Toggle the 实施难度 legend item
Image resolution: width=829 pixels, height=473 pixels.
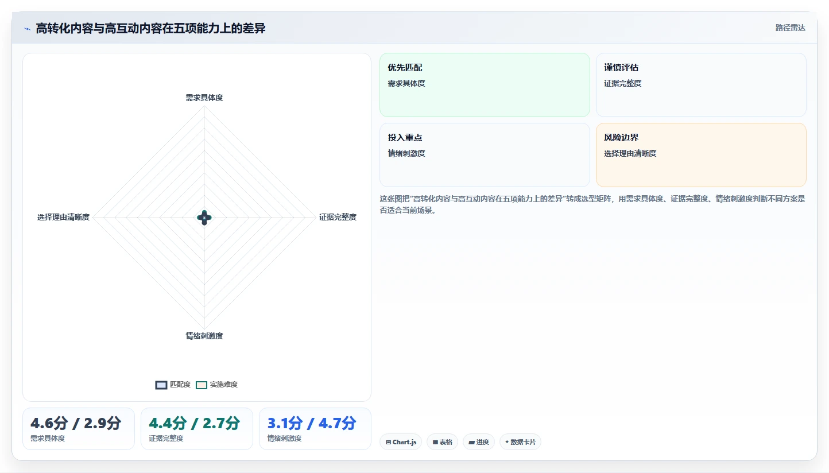[216, 385]
